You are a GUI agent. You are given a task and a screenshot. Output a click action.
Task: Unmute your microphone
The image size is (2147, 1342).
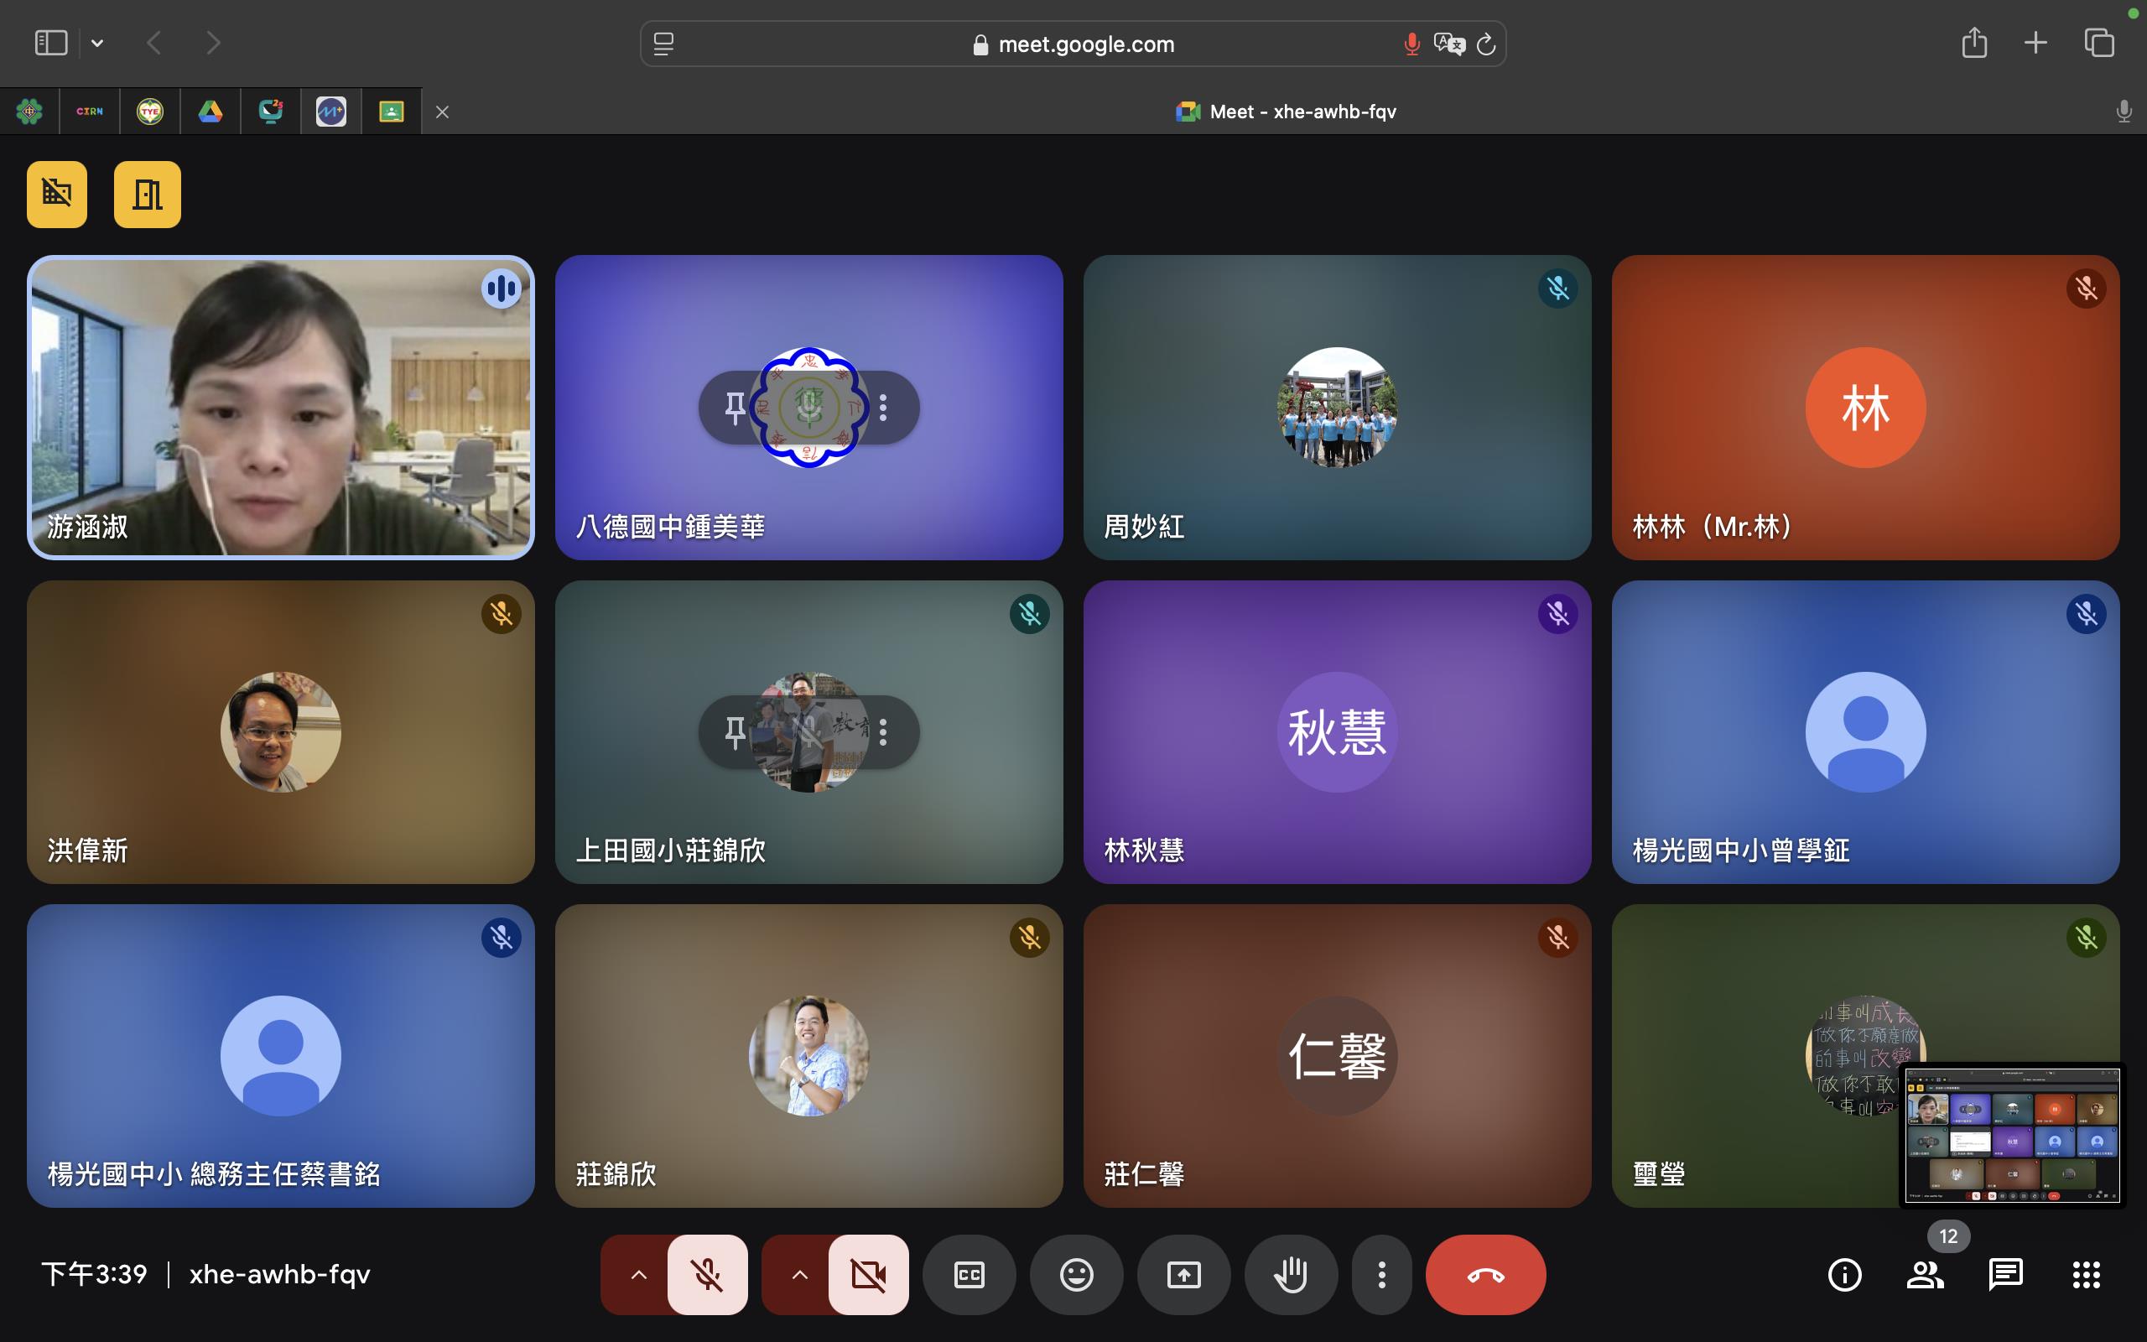(x=707, y=1275)
